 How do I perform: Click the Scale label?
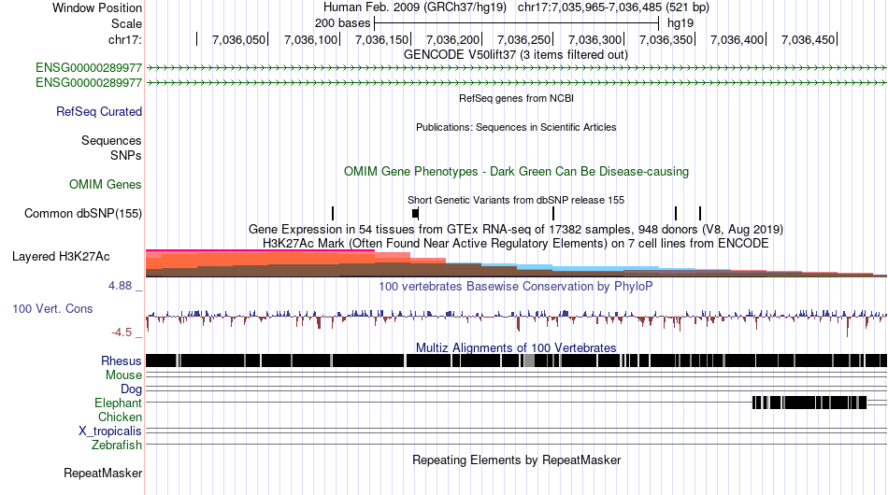coord(127,23)
